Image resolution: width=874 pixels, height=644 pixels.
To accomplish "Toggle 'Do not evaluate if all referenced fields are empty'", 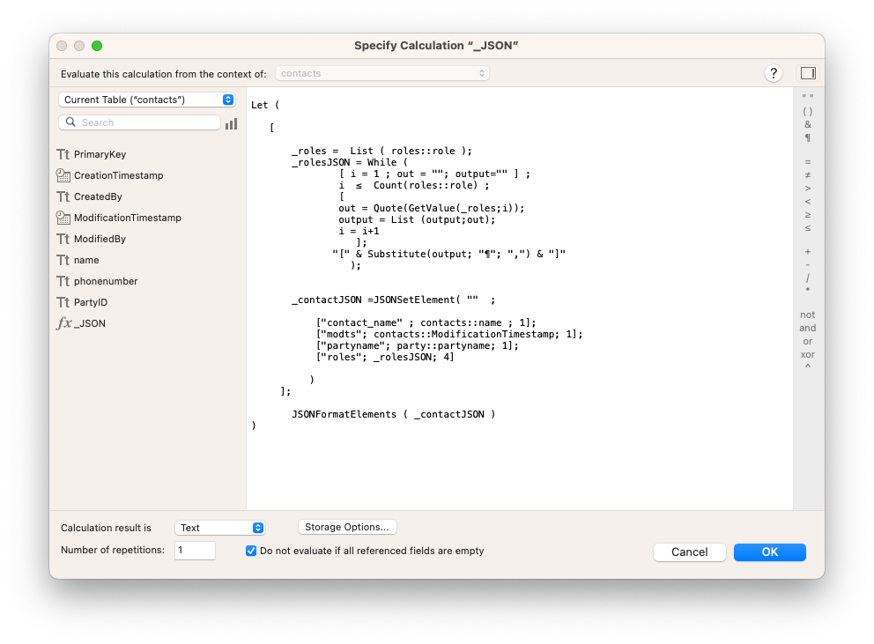I will point(251,551).
